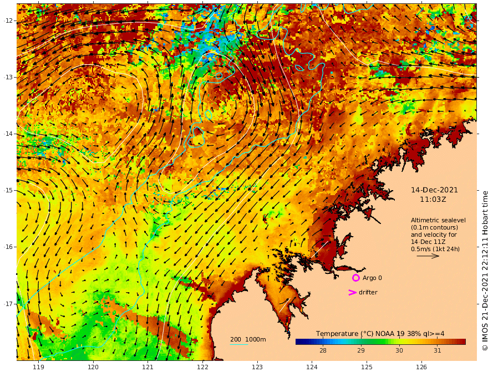Click the '11:03Z' time text

(433, 200)
